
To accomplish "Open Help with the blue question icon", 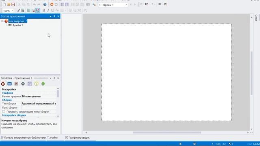I will coord(45,4).
